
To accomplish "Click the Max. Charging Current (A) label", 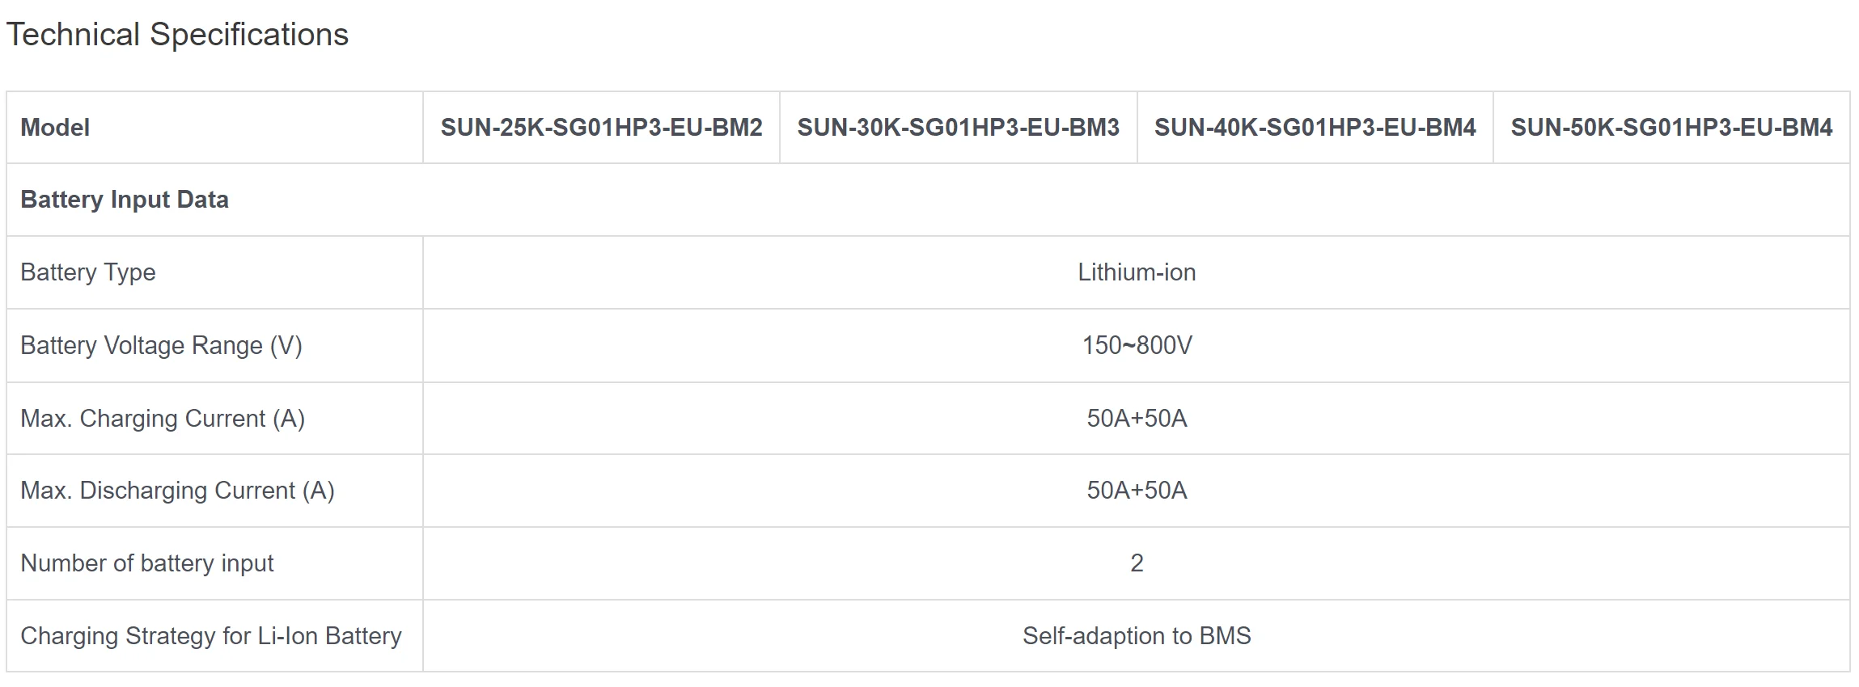I will (x=163, y=419).
